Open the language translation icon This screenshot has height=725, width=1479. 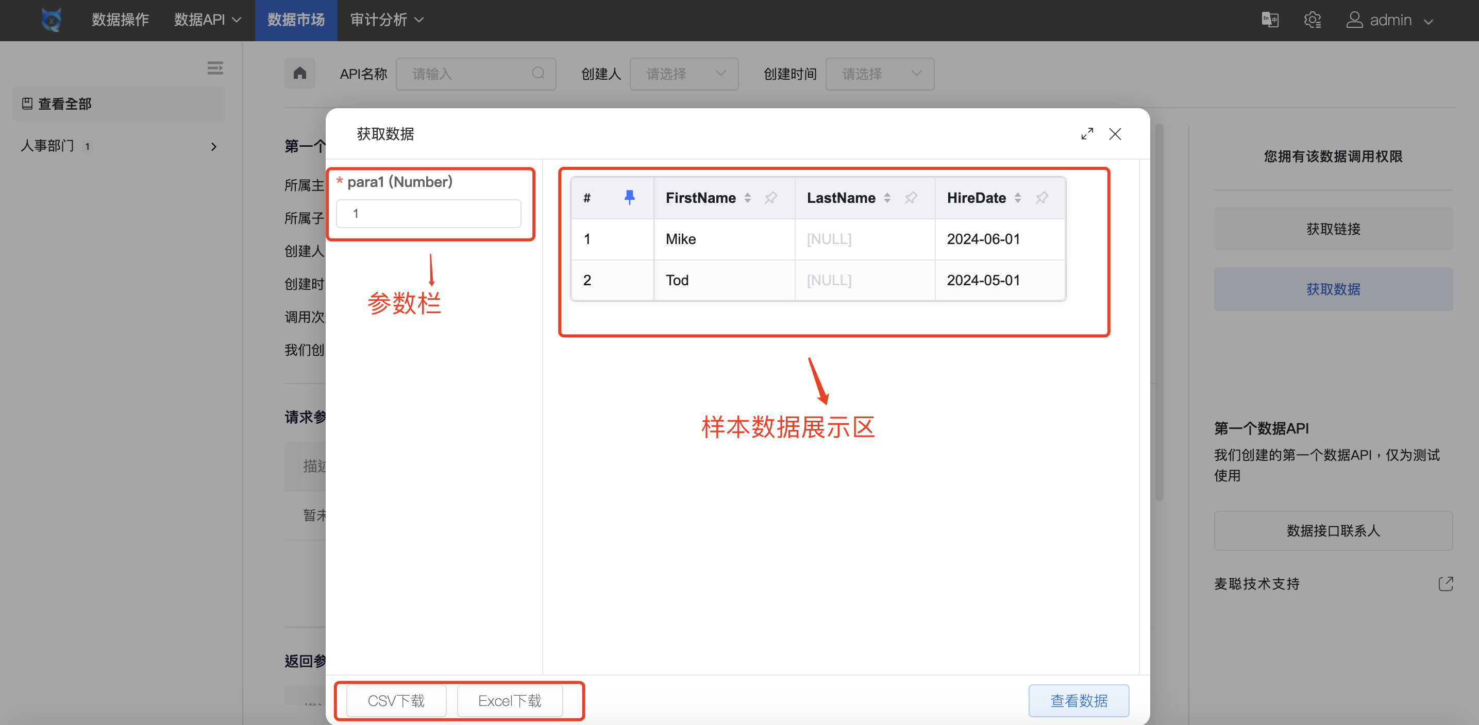point(1269,20)
